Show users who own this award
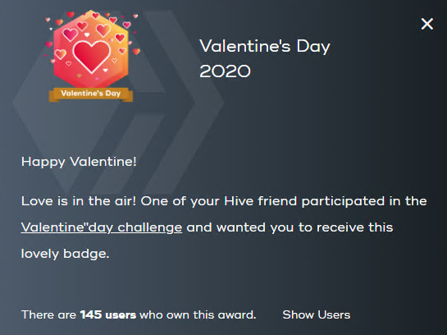This screenshot has width=447, height=335. (x=316, y=314)
